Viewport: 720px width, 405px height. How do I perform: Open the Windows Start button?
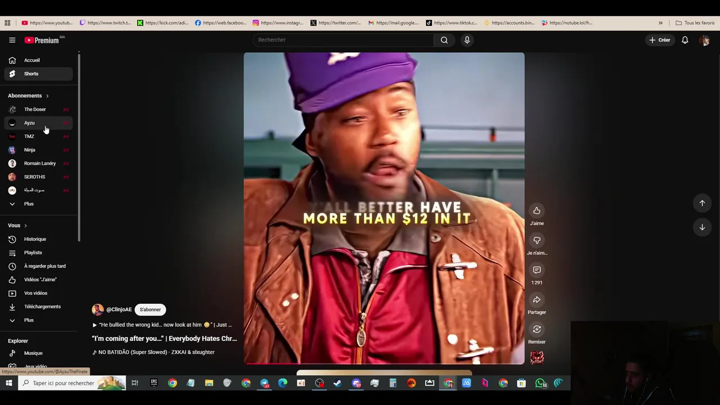pos(9,383)
